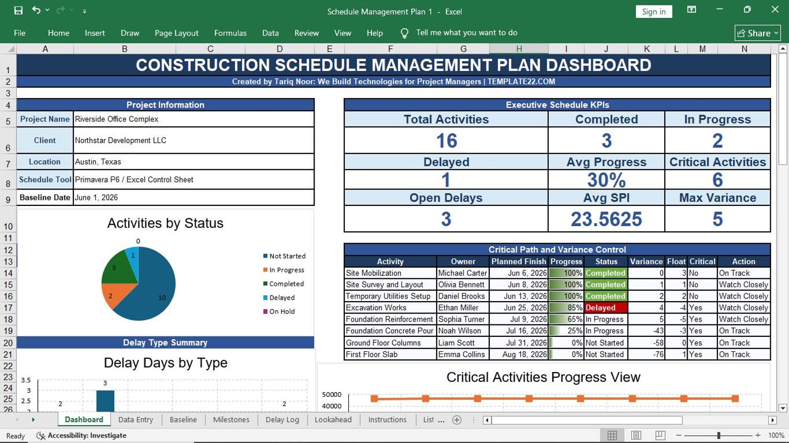Open the Page Layout tab
The width and height of the screenshot is (789, 443).
176,33
